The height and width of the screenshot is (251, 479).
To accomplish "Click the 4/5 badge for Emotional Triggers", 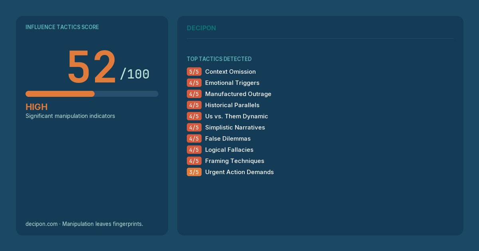I will tap(194, 83).
